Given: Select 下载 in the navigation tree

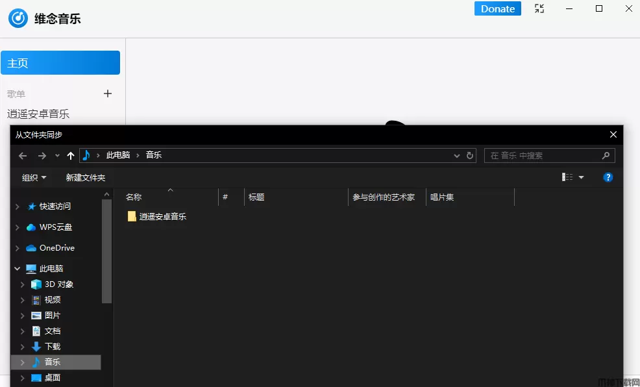Looking at the screenshot, I should pos(52,347).
